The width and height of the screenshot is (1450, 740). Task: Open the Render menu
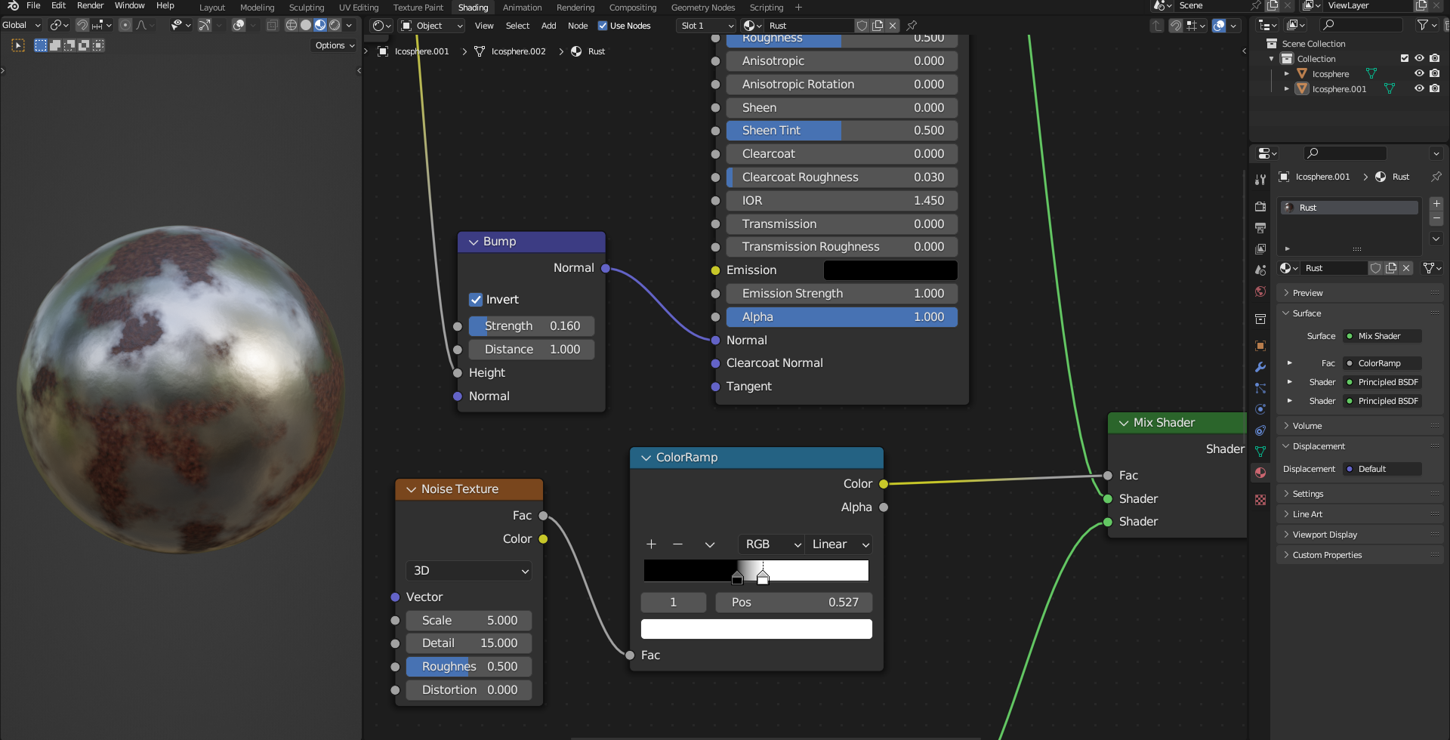(90, 6)
